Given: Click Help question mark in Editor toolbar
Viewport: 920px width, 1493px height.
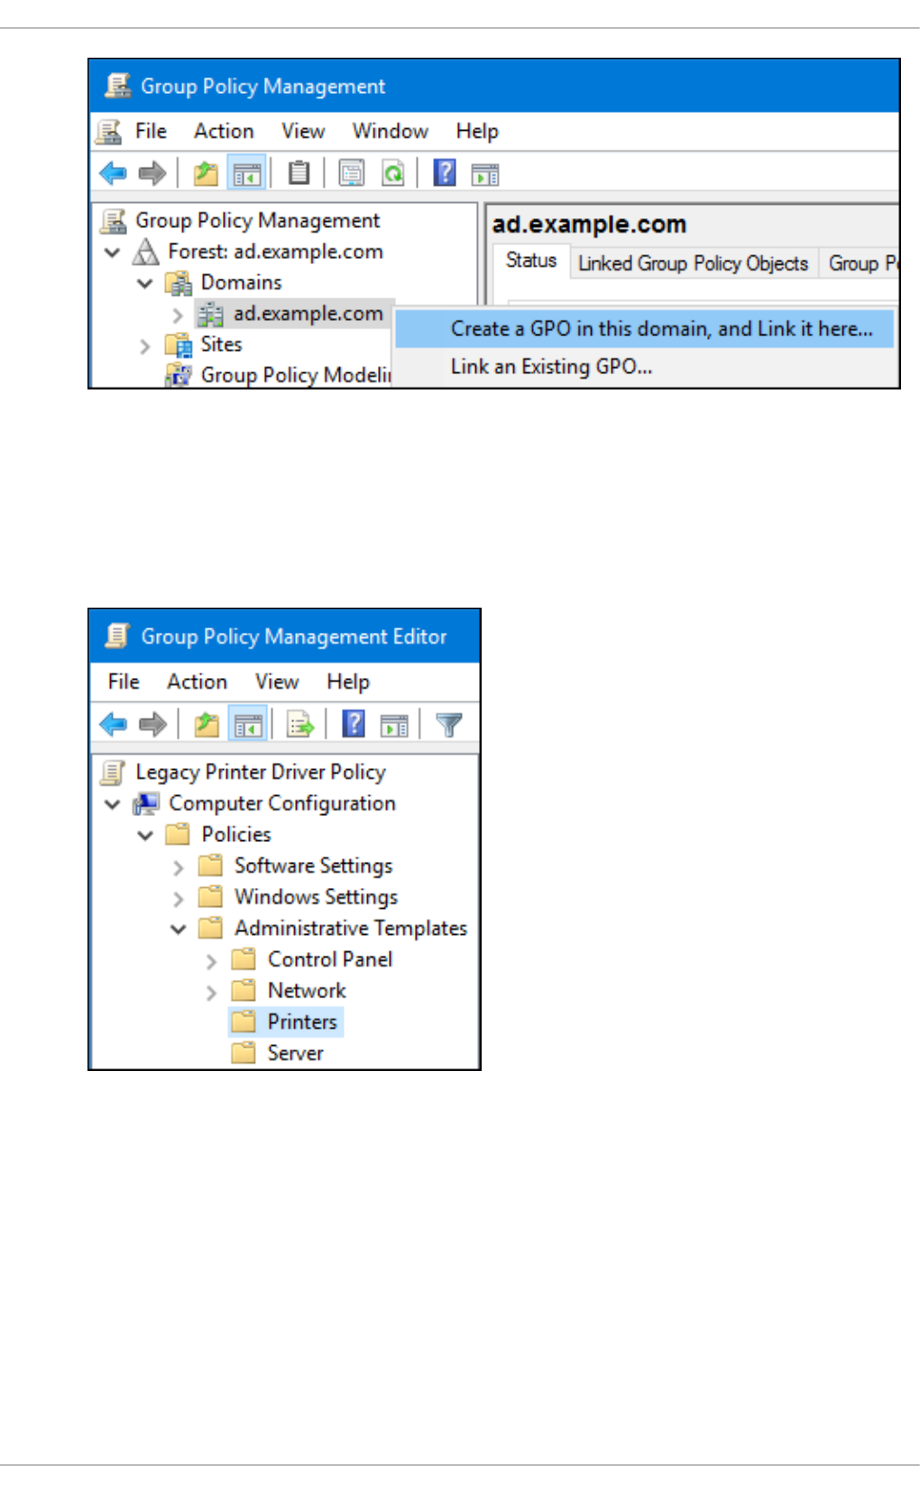Looking at the screenshot, I should (x=354, y=723).
